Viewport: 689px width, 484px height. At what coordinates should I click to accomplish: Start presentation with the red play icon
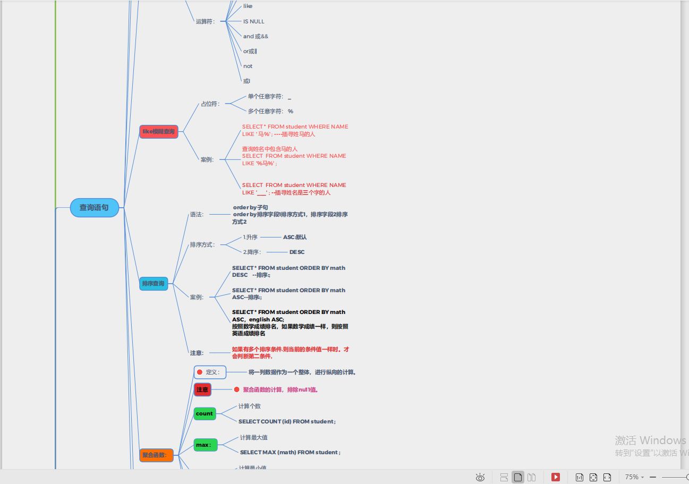click(556, 477)
